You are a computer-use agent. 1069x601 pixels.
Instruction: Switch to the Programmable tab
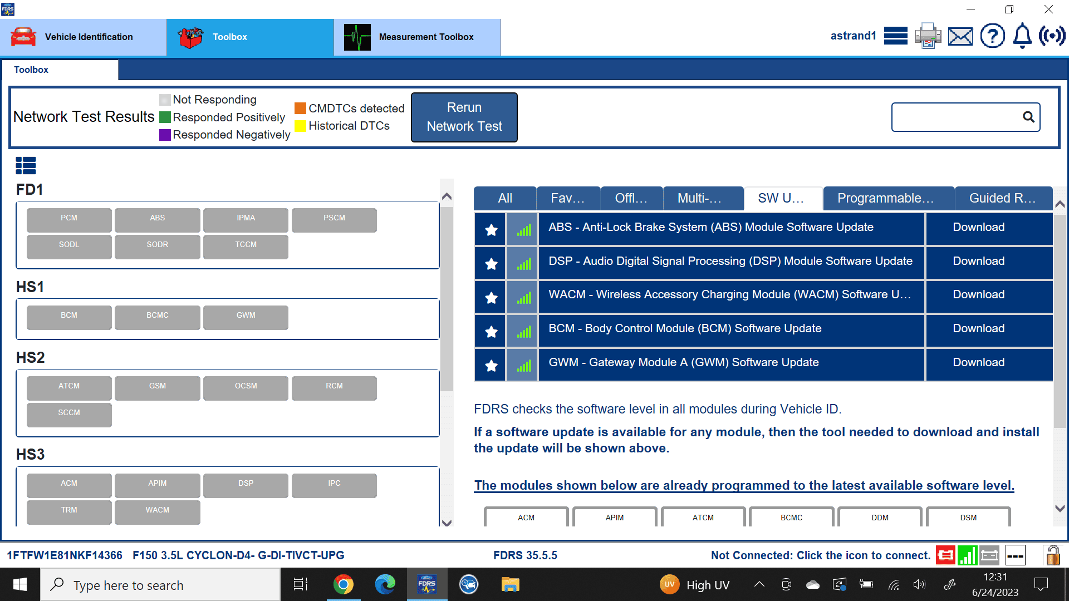(887, 199)
